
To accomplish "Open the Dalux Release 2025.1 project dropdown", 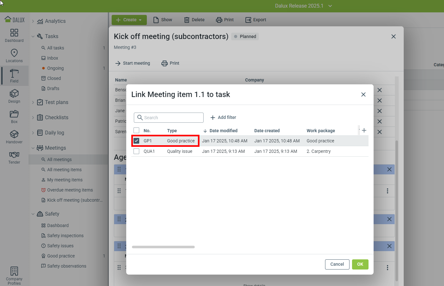I will [303, 6].
